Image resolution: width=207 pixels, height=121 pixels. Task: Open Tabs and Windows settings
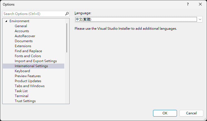pos(30,86)
